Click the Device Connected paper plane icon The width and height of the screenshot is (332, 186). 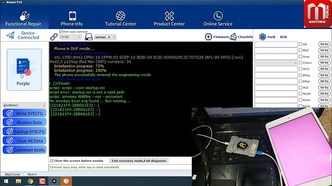[x=11, y=35]
